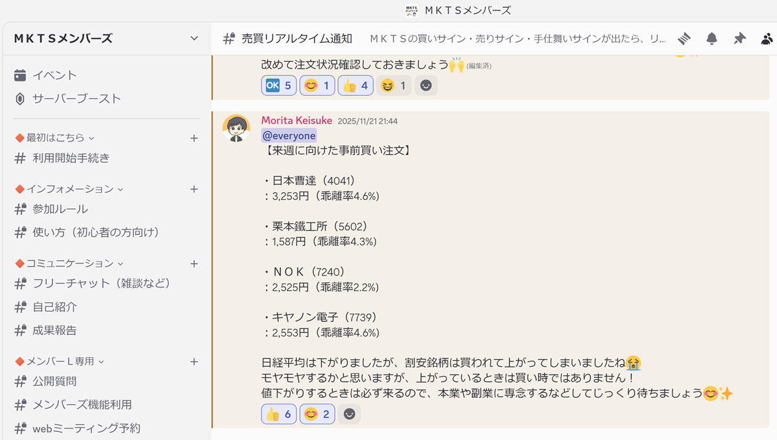777x440 pixels.
Task: Click the notification bell icon
Action: point(712,39)
